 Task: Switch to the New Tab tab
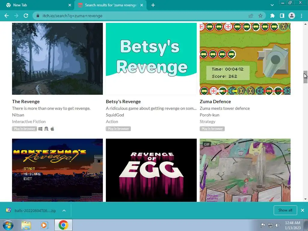pyautogui.click(x=37, y=5)
